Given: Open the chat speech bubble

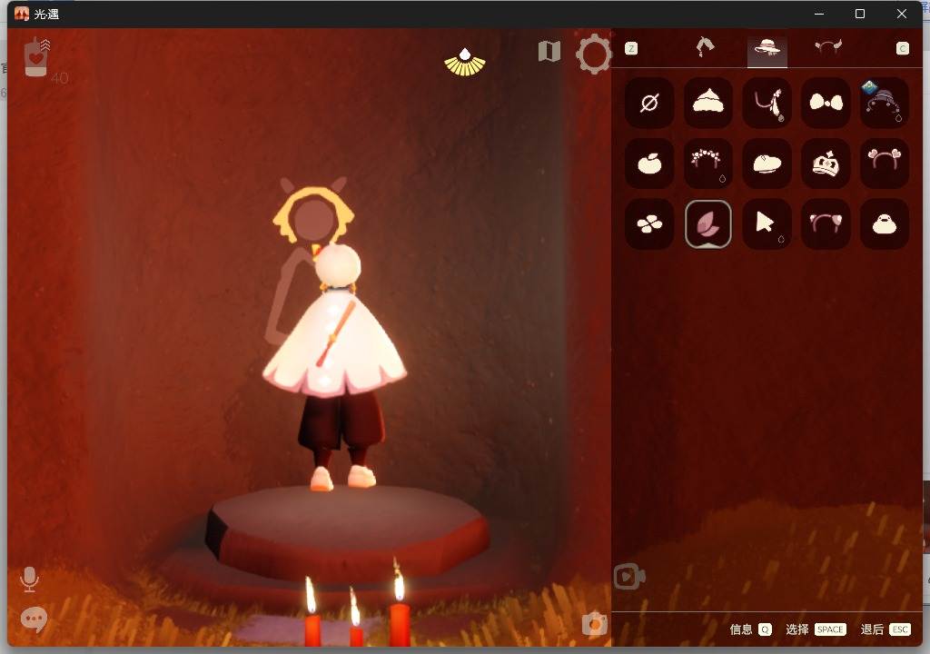Looking at the screenshot, I should click(34, 619).
